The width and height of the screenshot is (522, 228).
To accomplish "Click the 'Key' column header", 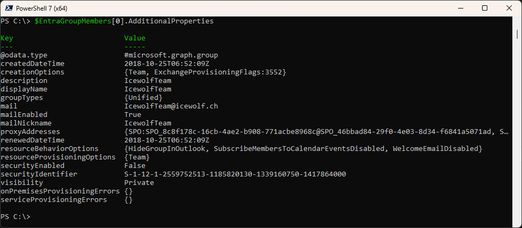I will (6, 38).
